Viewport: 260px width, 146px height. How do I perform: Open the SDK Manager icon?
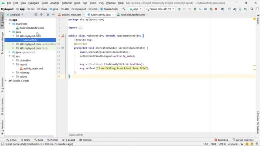pyautogui.click(x=245, y=9)
